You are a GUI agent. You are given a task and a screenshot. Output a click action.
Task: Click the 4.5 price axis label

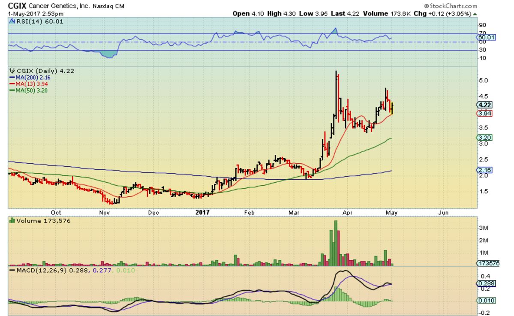pyautogui.click(x=484, y=96)
